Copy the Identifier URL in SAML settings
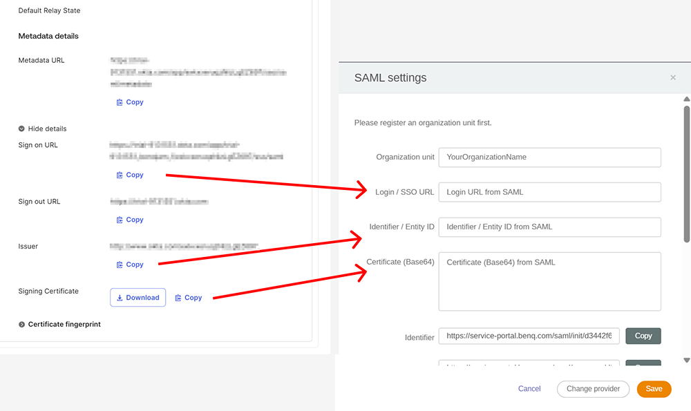691x411 pixels. [643, 336]
